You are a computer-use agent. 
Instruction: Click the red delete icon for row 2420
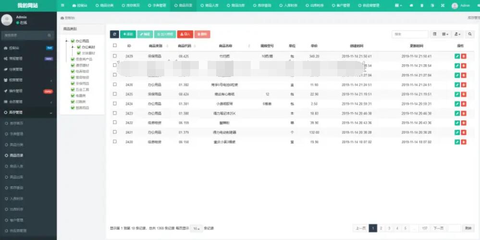464,142
